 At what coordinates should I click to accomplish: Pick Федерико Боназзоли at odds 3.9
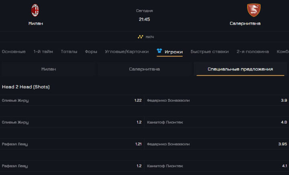pos(217,101)
